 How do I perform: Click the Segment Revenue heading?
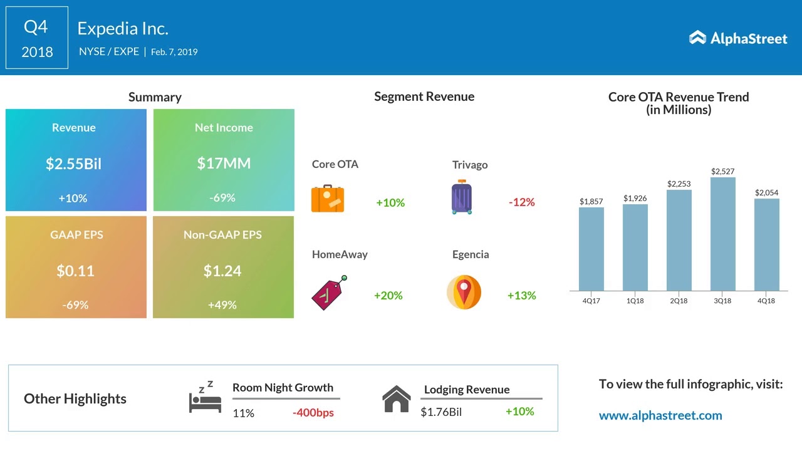(424, 96)
